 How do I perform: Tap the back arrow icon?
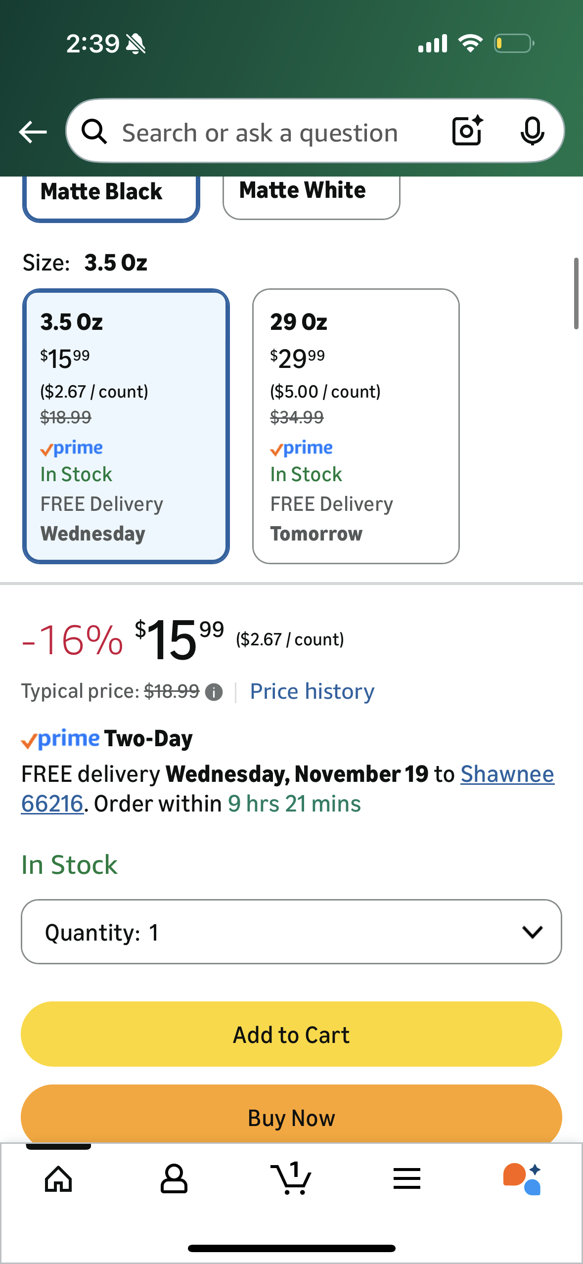[x=33, y=132]
